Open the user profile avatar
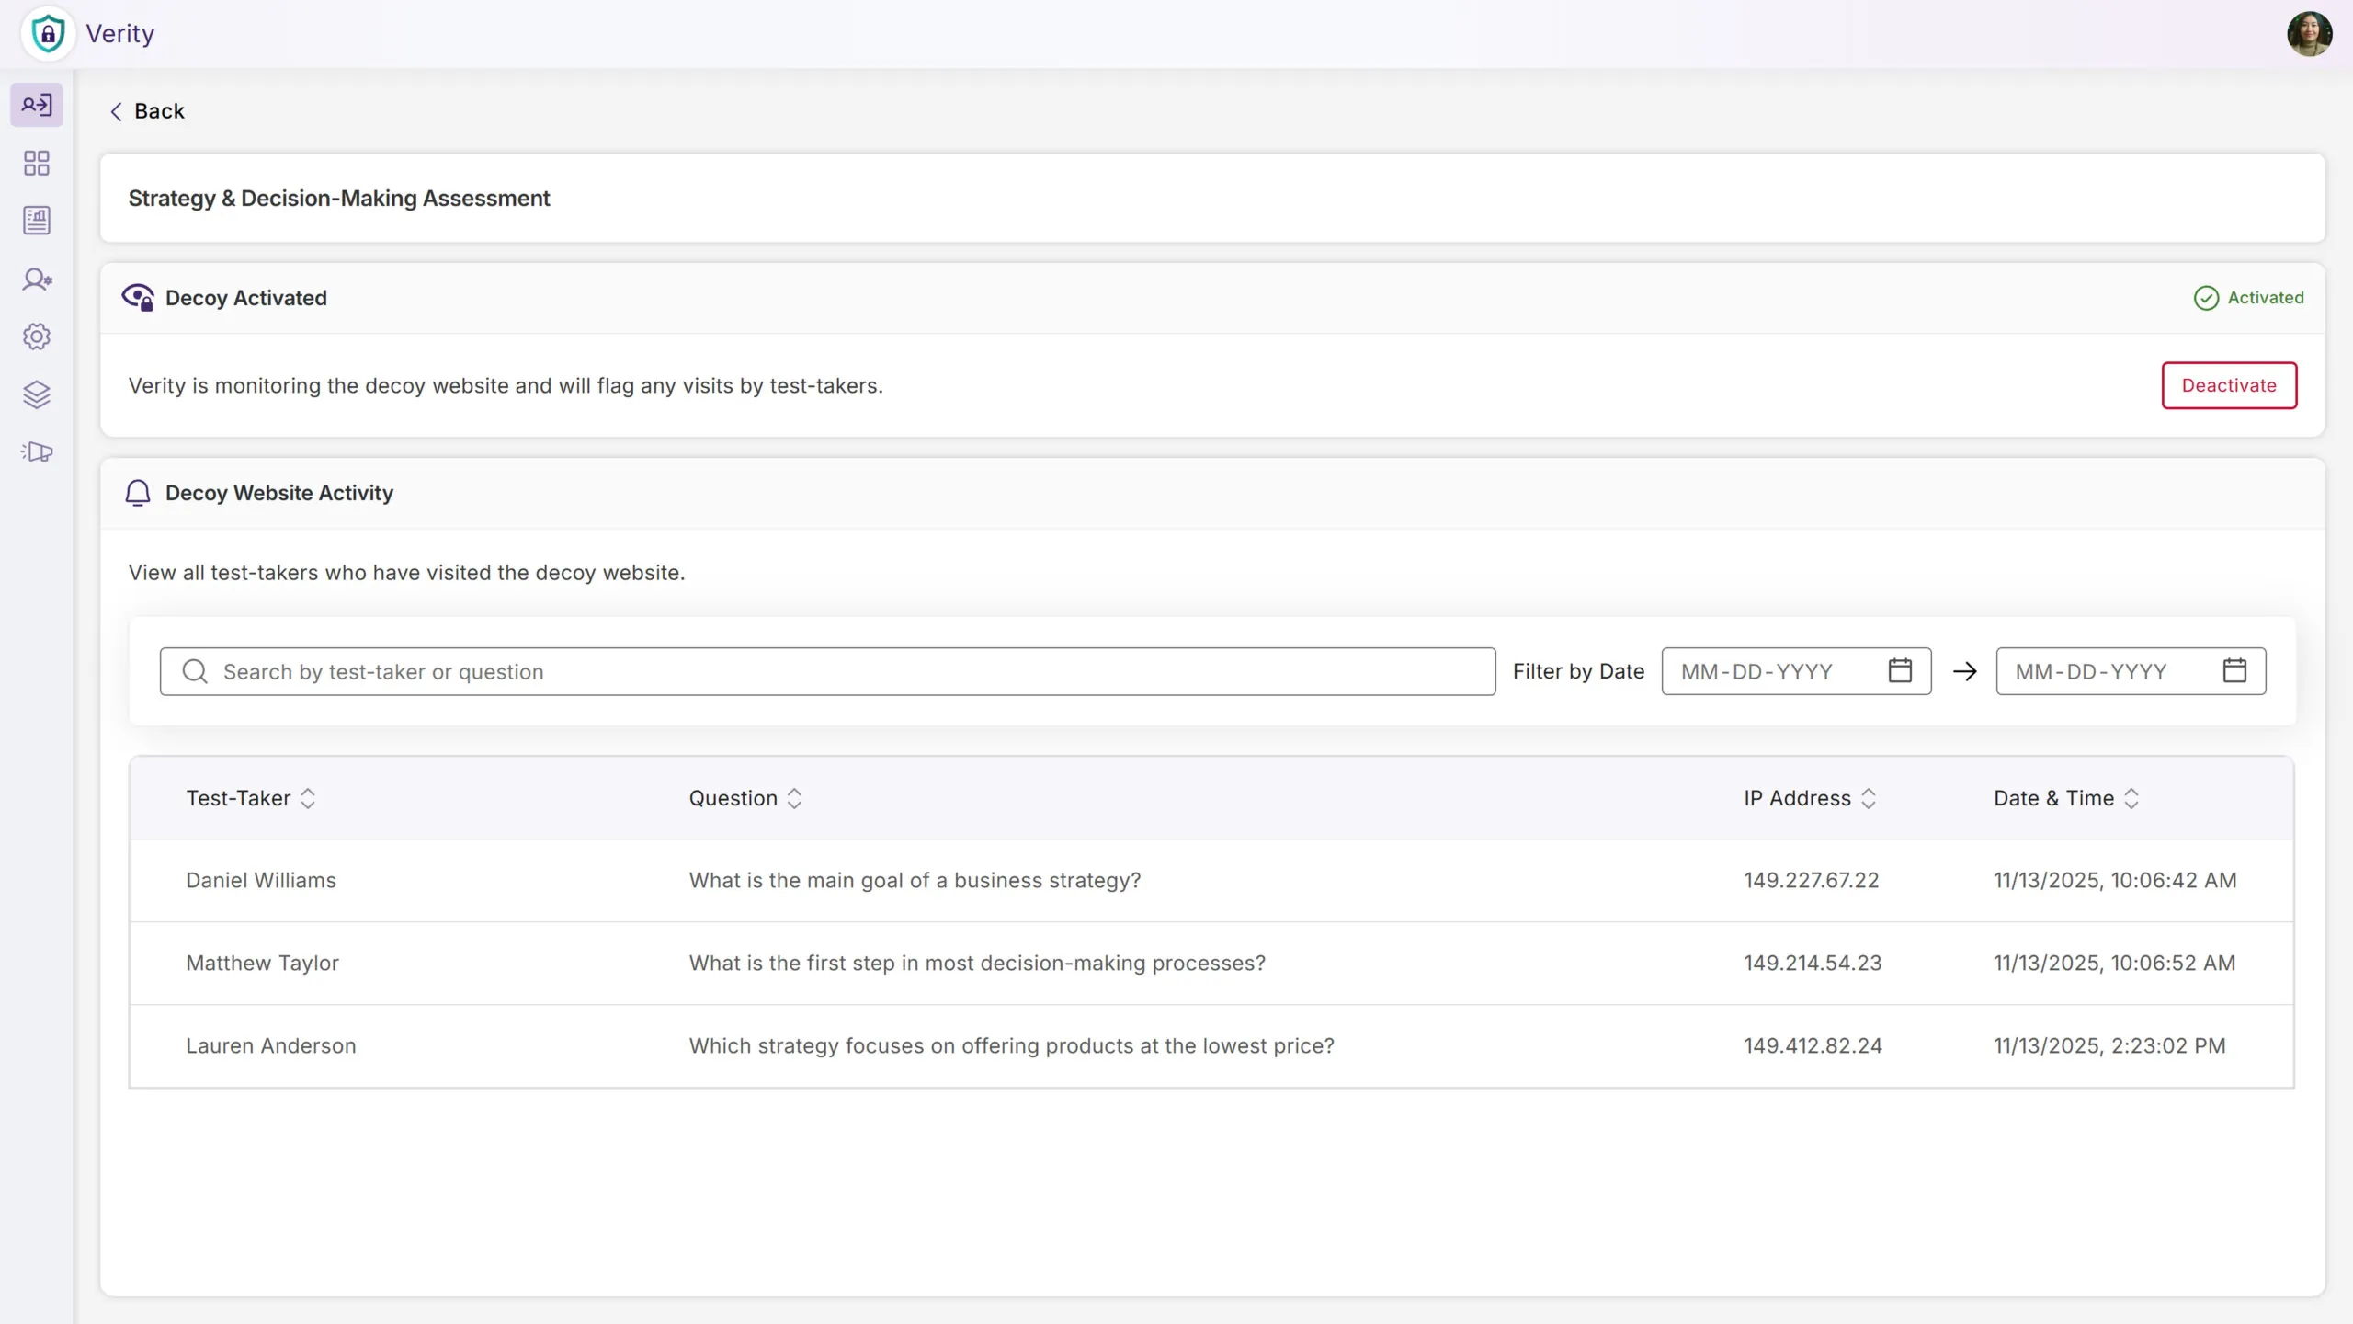Image resolution: width=2353 pixels, height=1324 pixels. [2308, 34]
